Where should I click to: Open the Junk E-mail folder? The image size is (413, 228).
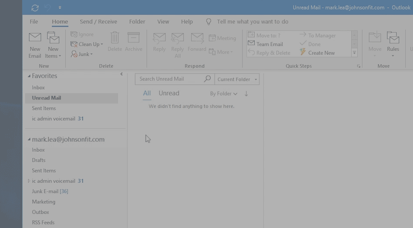[50, 191]
